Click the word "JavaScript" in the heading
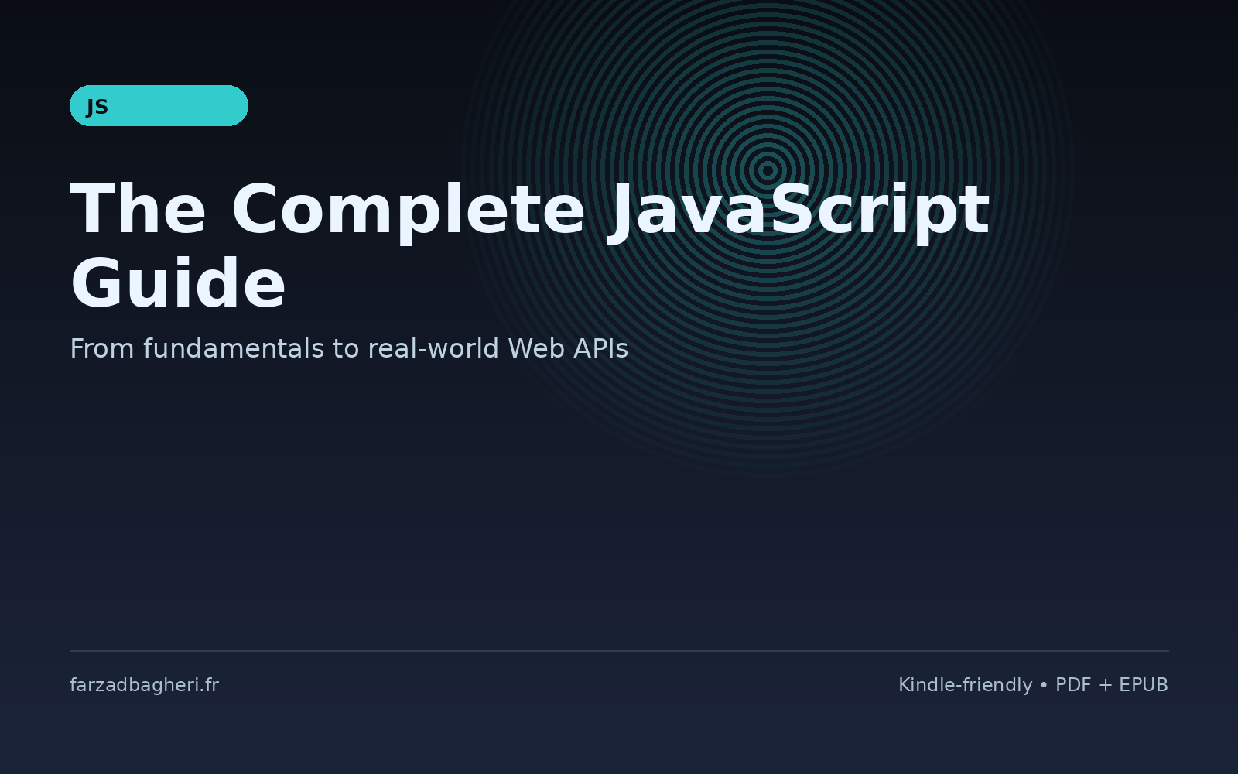This screenshot has height=774, width=1238. click(799, 210)
